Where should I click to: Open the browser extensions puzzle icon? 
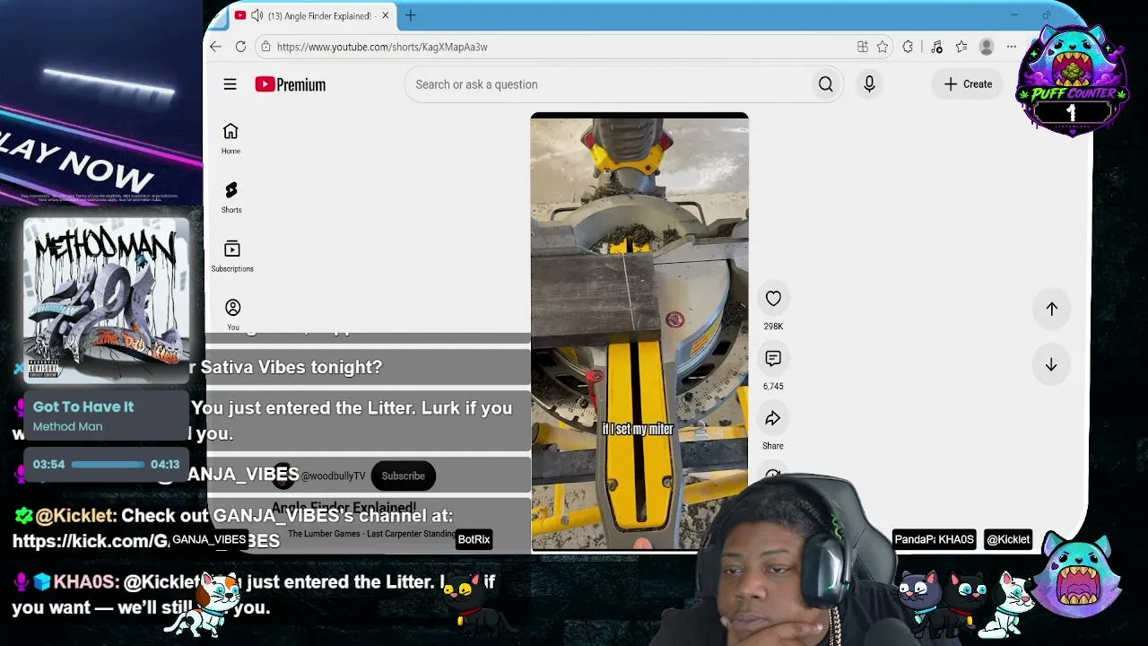908,47
